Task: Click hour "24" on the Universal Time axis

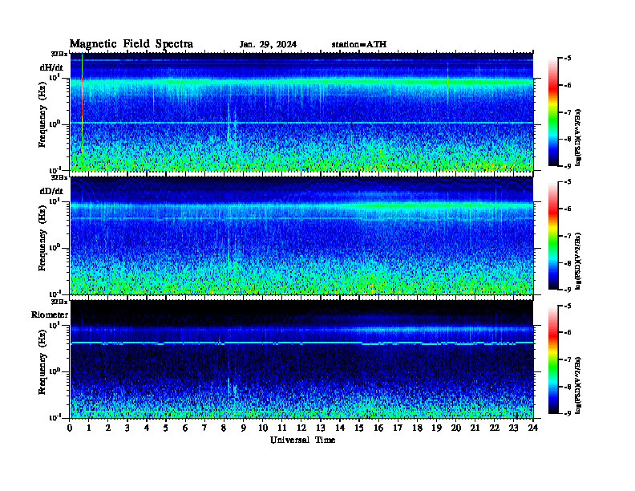Action: 533,428
